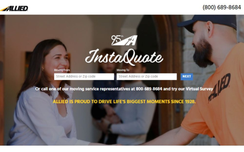This screenshot has height=152, width=244.
Task: Click the 800-689-8684 number in the sentence
Action: pyautogui.click(x=149, y=89)
